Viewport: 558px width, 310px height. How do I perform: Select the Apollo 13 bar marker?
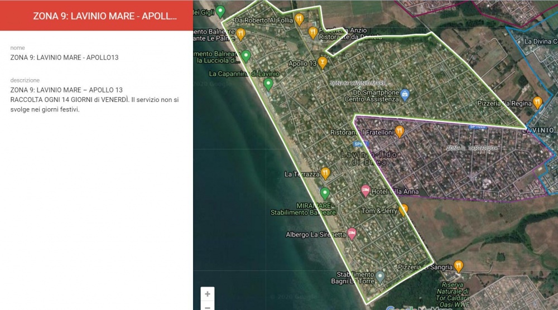point(323,62)
